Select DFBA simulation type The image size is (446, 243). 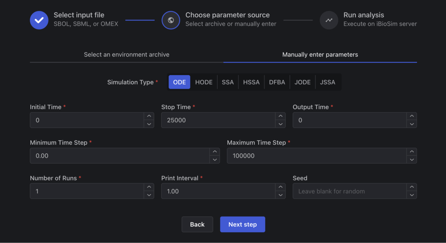pyautogui.click(x=277, y=82)
